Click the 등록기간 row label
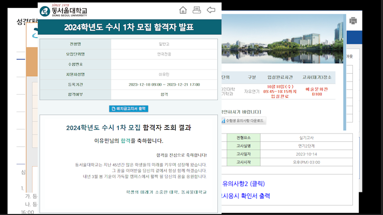Image resolution: width=383 pixels, height=215 pixels. point(75,85)
